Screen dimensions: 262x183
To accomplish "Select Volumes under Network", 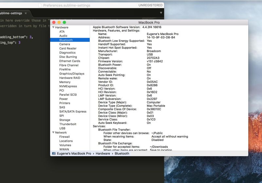I will (65, 145).
